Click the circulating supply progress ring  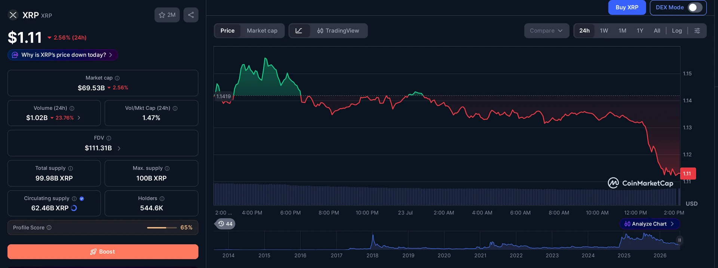74,208
